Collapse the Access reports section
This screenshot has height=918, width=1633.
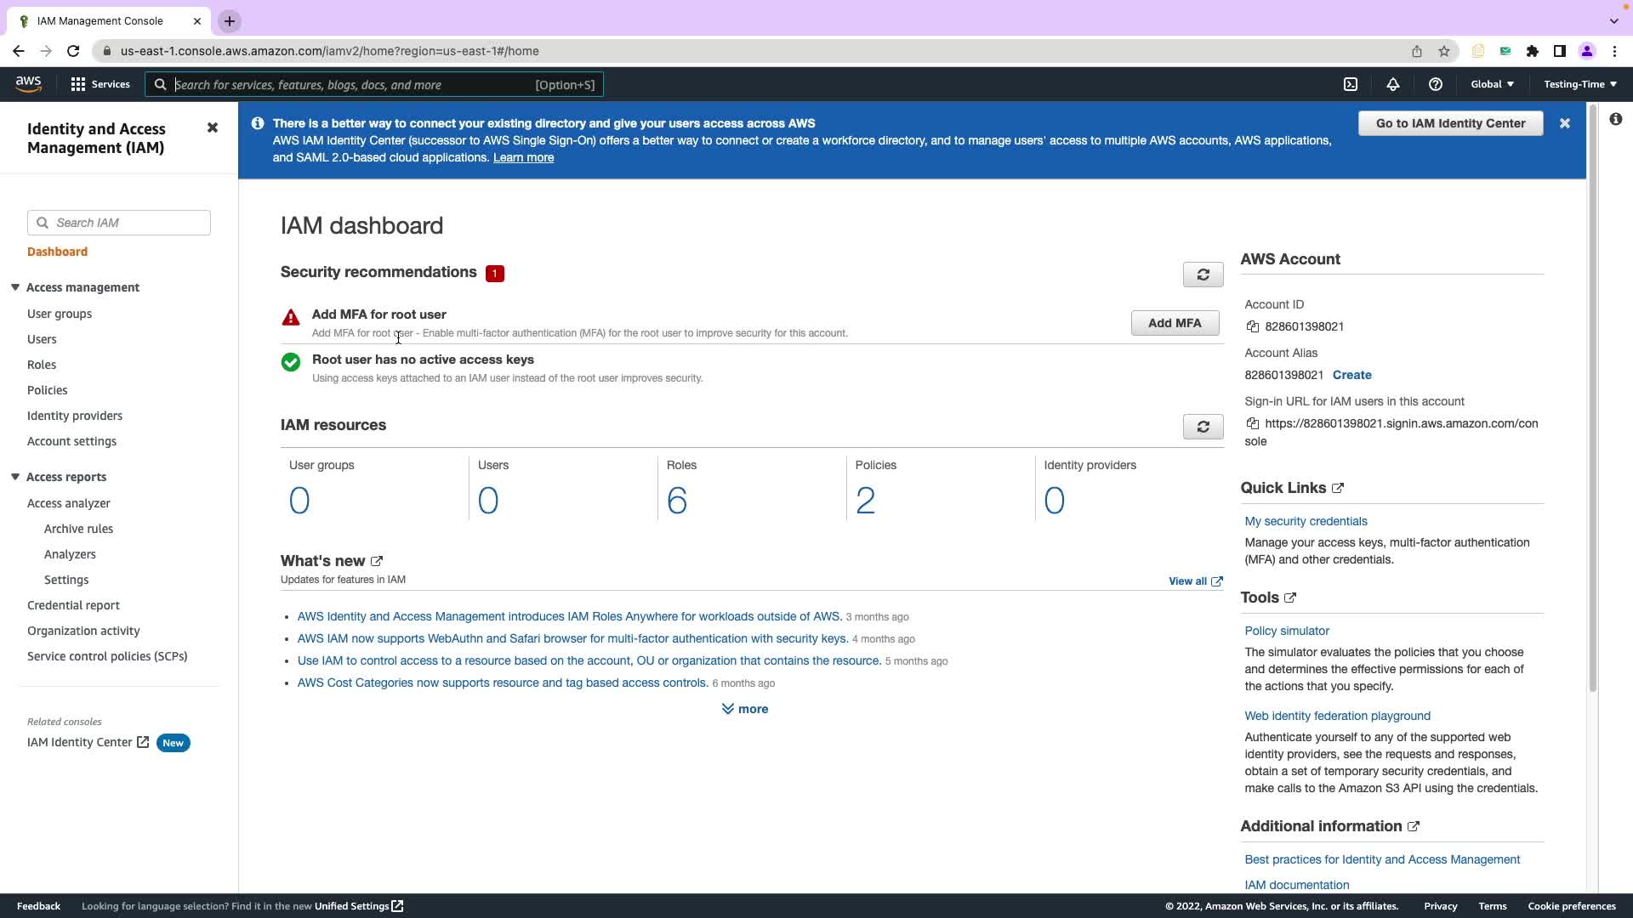[x=15, y=477]
